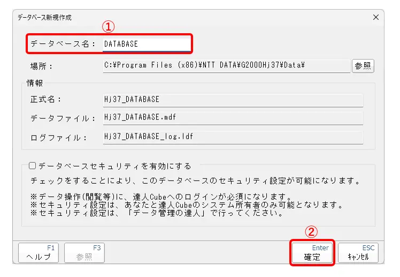
Task: Close the データベース新規作成 dialog with X
Action: [x=376, y=17]
